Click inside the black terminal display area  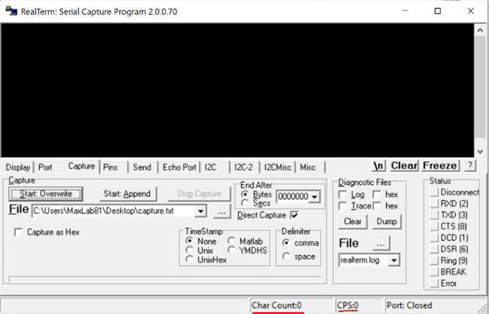pos(238,90)
